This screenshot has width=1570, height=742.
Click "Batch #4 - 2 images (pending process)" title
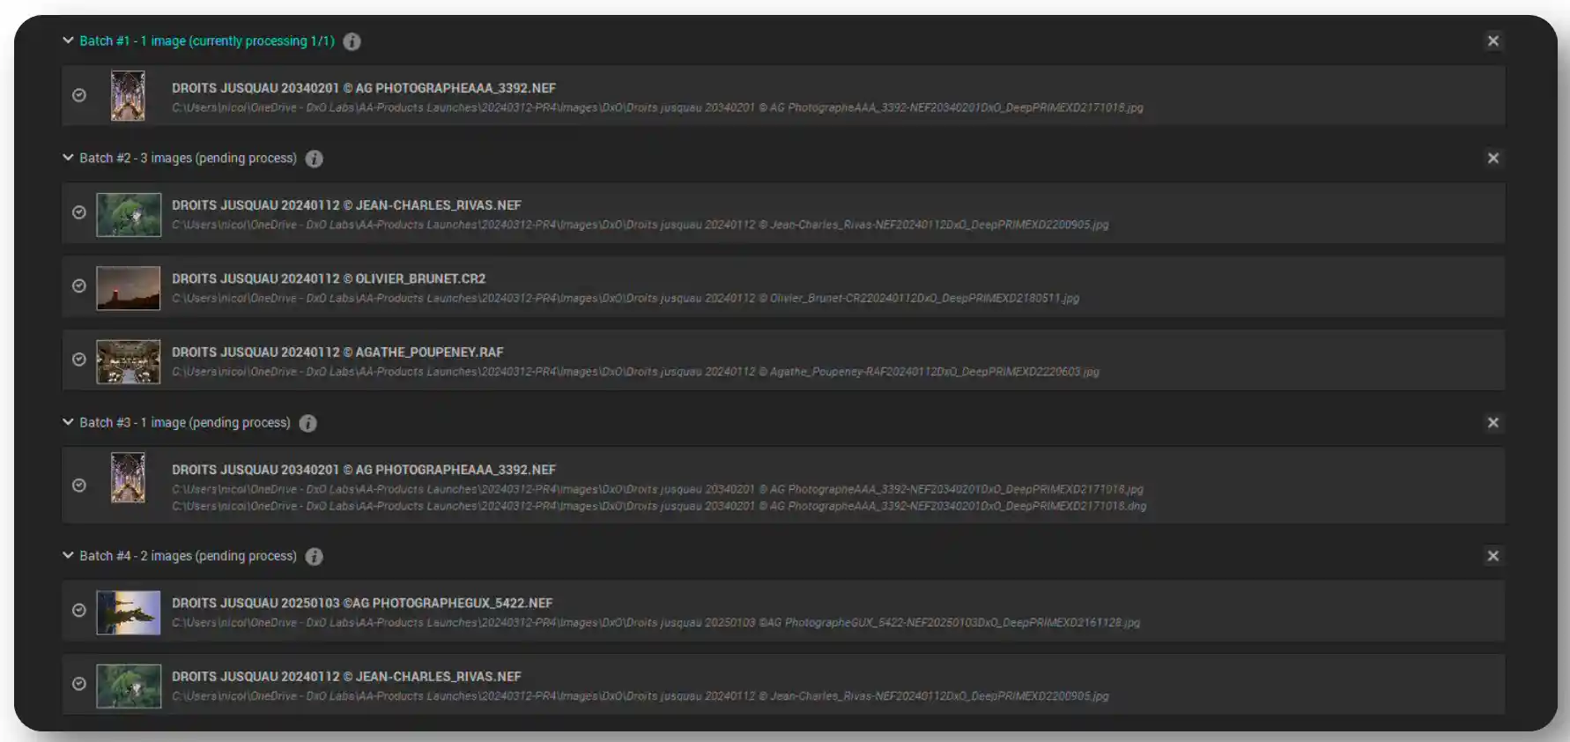tap(188, 555)
